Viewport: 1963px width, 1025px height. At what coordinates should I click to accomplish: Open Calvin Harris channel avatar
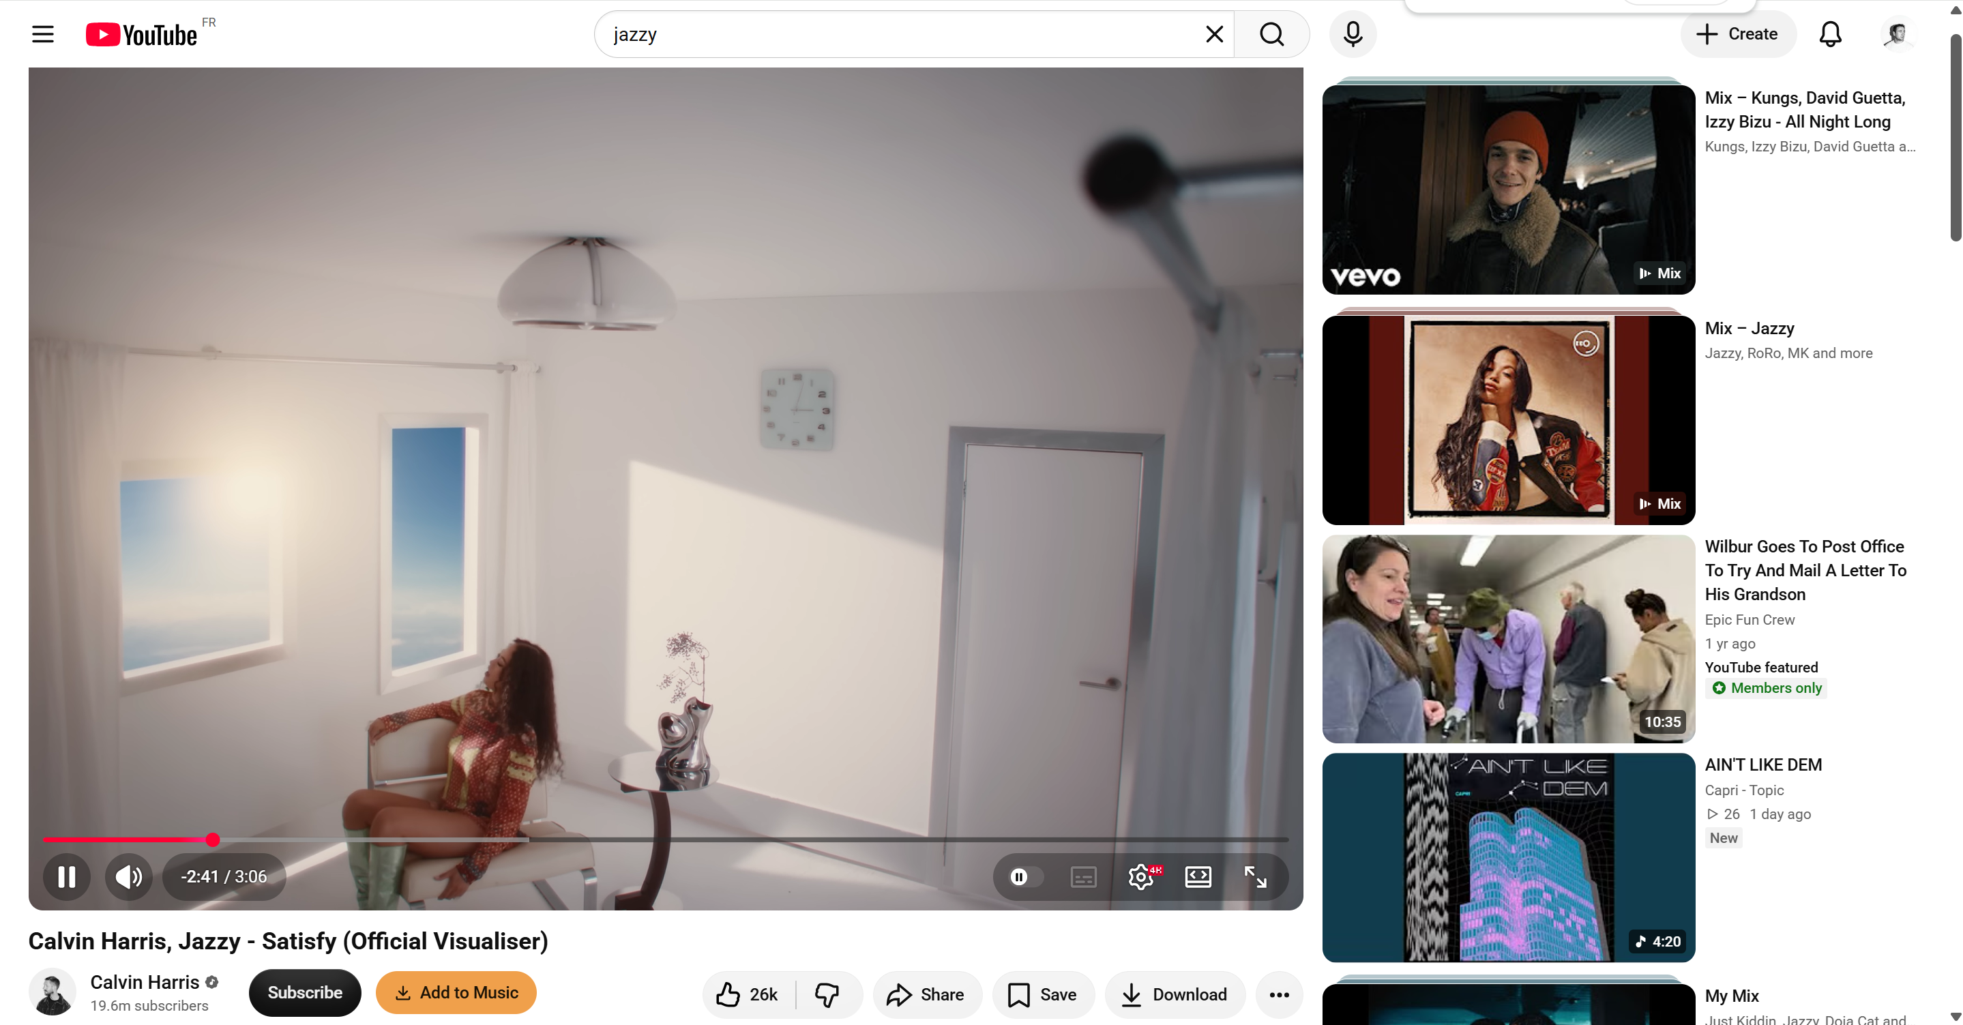click(53, 992)
